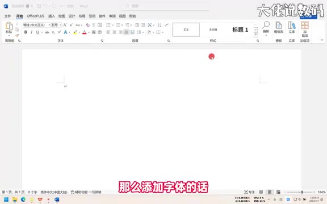Viewport: 327px width, 204px height.
Task: Toggle Underline formatting
Action: [x=37, y=32]
